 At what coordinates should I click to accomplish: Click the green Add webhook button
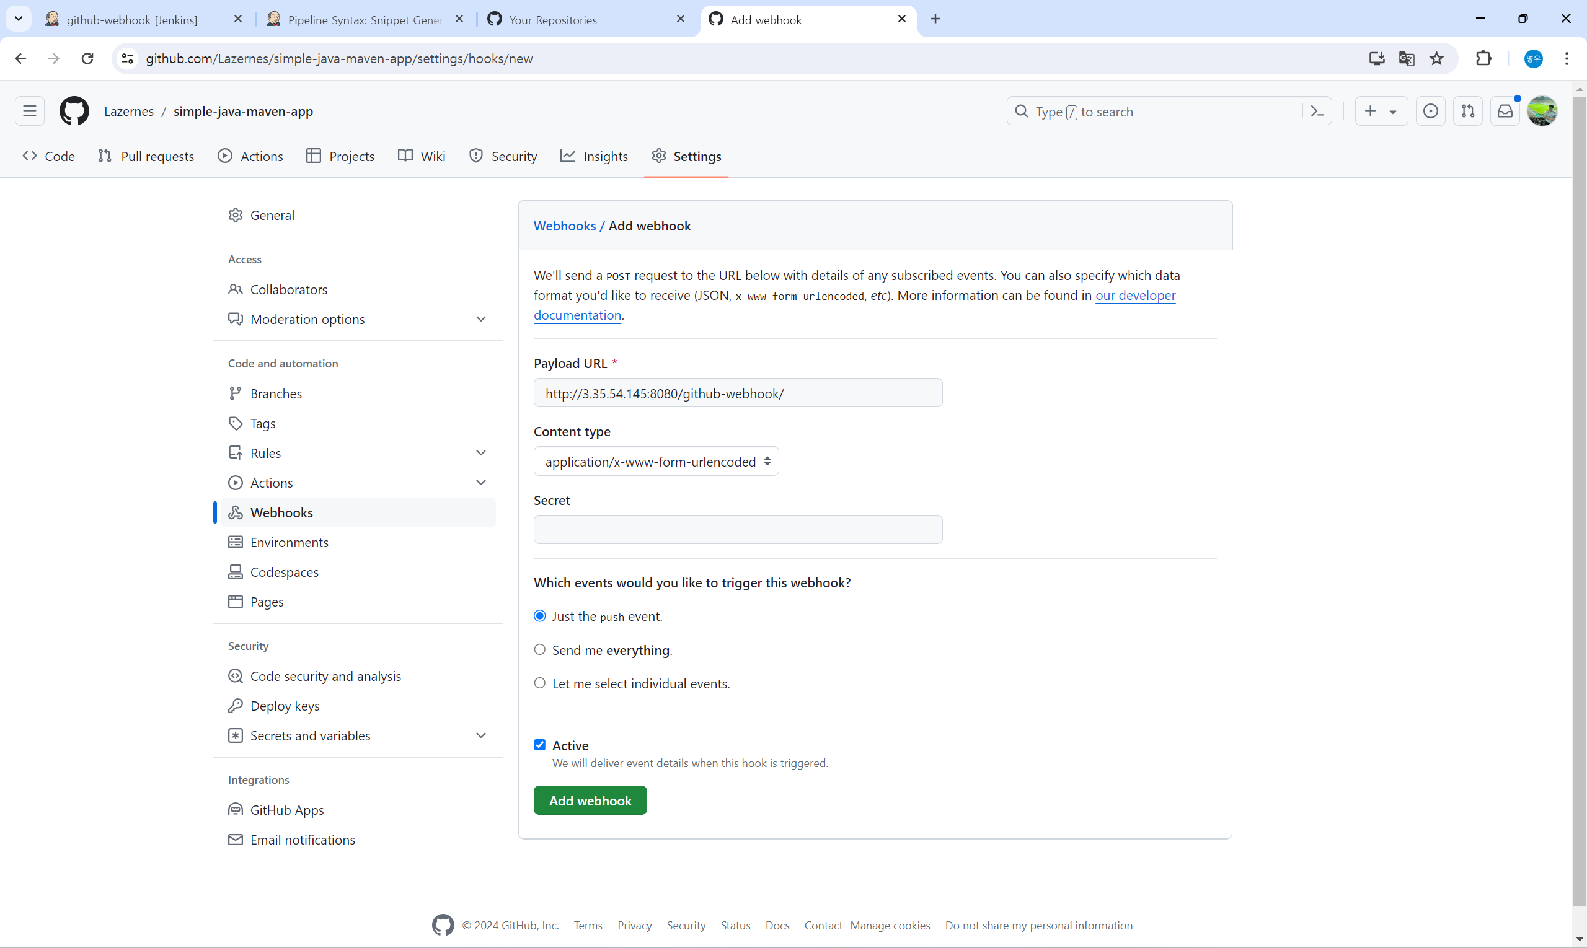(x=590, y=801)
